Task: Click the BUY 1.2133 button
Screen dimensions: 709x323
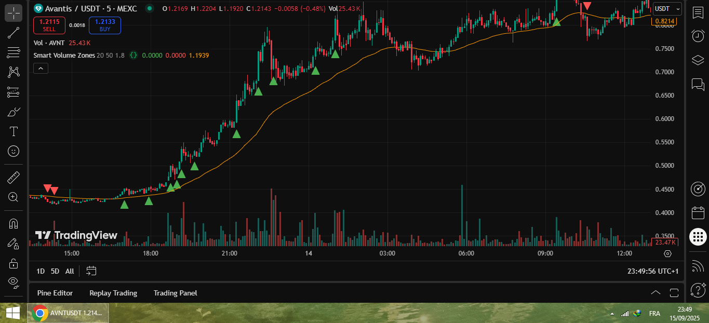Action: point(105,25)
